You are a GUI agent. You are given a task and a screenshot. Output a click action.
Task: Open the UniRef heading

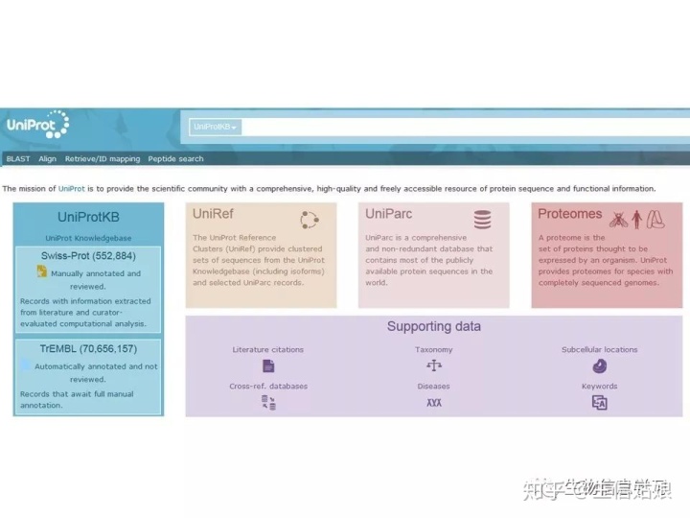coord(213,214)
